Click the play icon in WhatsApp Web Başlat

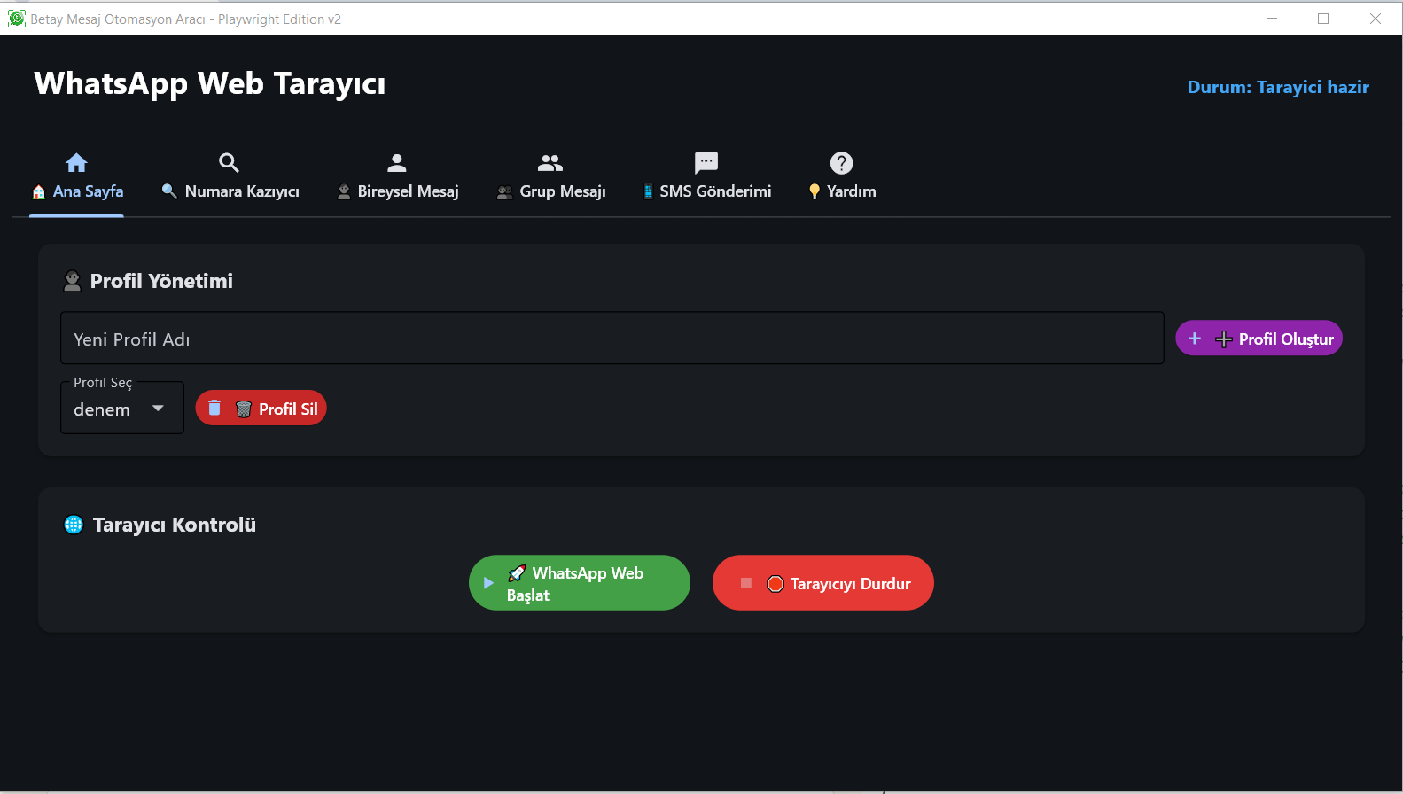pyautogui.click(x=488, y=583)
